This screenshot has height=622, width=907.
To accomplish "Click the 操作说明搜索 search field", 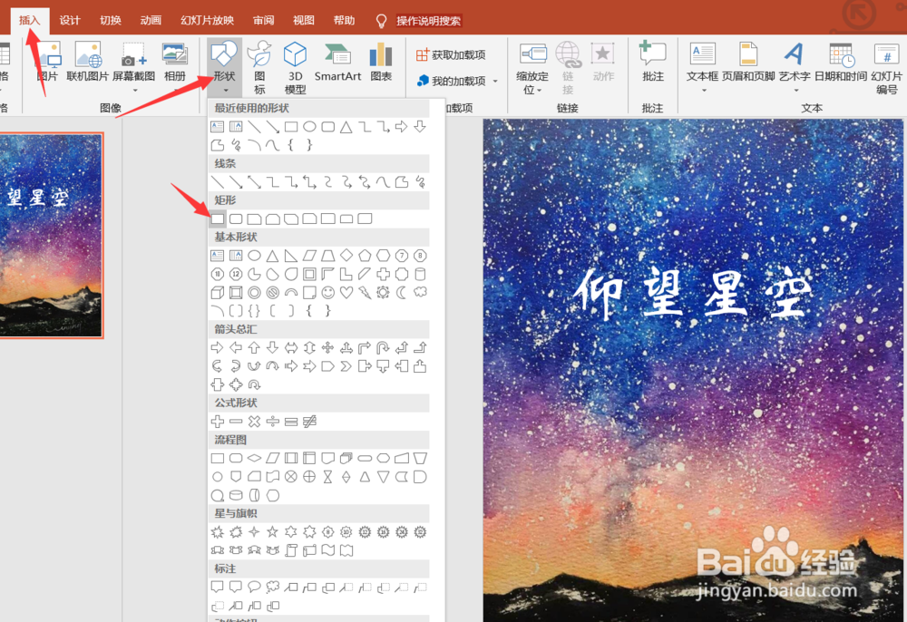I will pyautogui.click(x=429, y=21).
